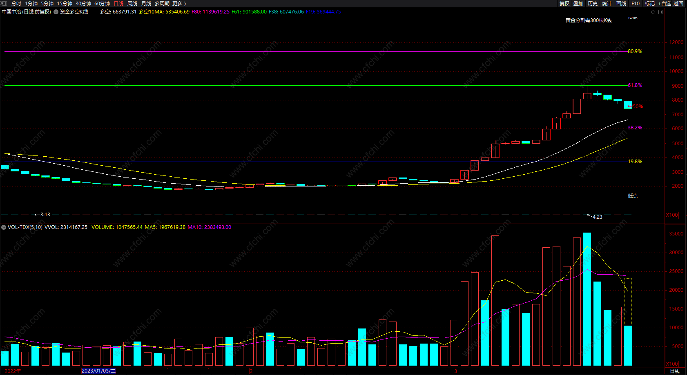Viewport: 687px width, 375px height.
Task: Select the 60分钟 period tab
Action: pos(102,4)
